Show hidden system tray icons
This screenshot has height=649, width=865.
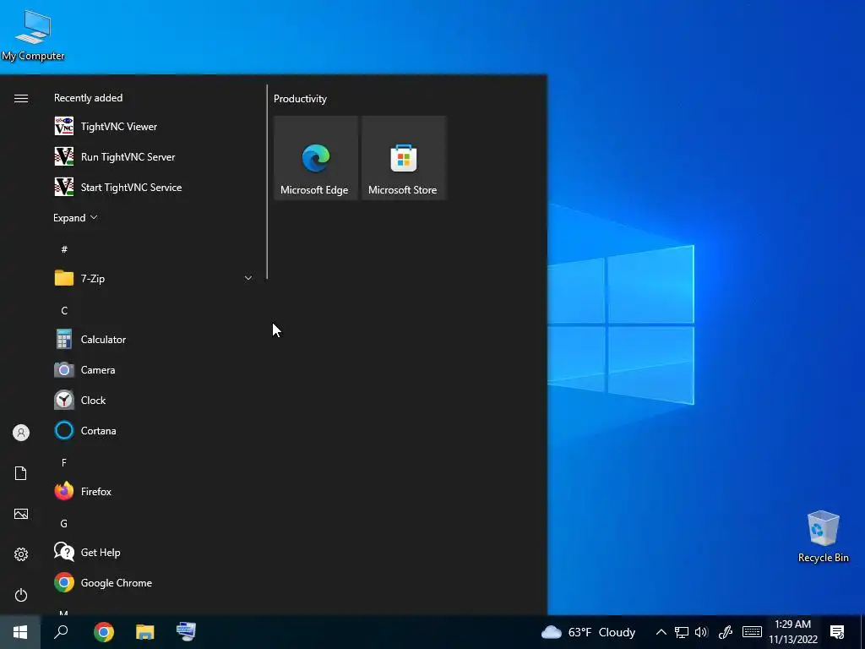(x=661, y=632)
